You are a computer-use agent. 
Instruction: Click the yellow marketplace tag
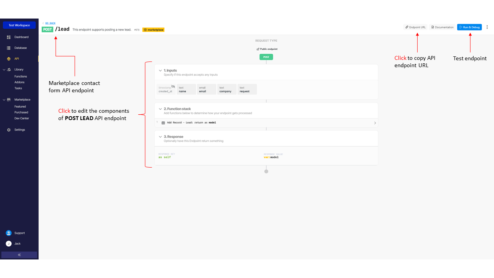coord(153,30)
